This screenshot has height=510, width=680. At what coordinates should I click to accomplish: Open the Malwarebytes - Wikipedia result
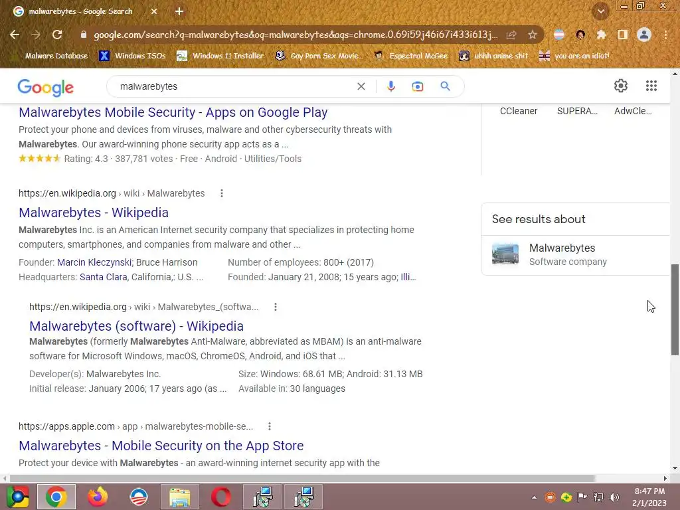pos(94,212)
